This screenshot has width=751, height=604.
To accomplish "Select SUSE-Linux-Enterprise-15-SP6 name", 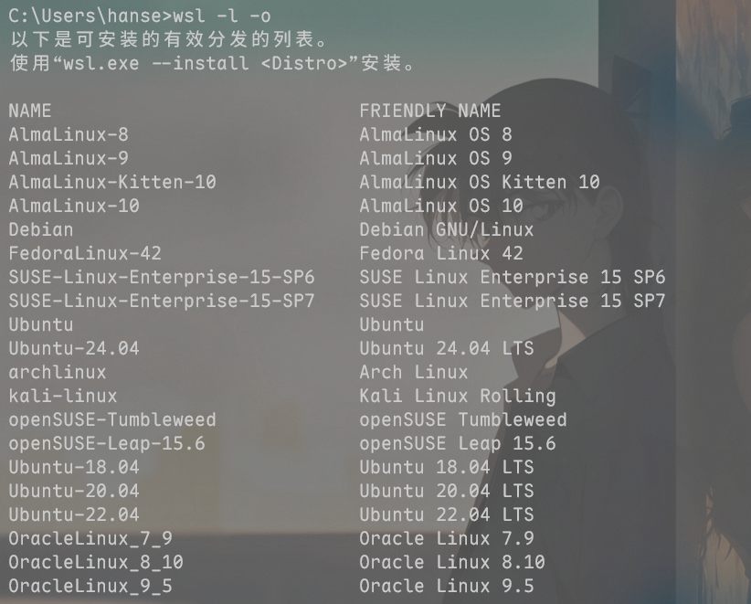I will [x=162, y=277].
